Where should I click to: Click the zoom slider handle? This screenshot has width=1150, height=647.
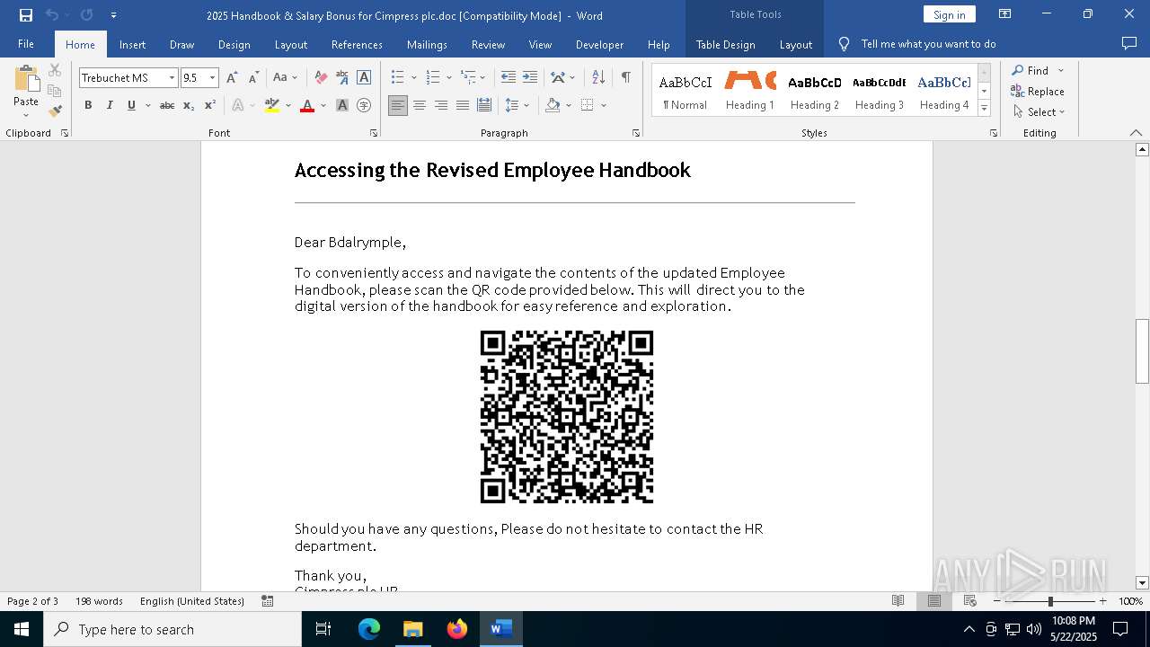pyautogui.click(x=1050, y=601)
